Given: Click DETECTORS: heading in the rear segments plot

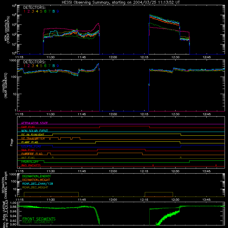Looking at the screenshot, I should coord(34,62).
